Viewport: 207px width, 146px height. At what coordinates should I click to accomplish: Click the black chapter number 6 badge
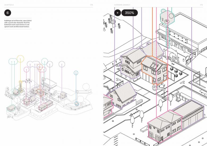point(8,13)
